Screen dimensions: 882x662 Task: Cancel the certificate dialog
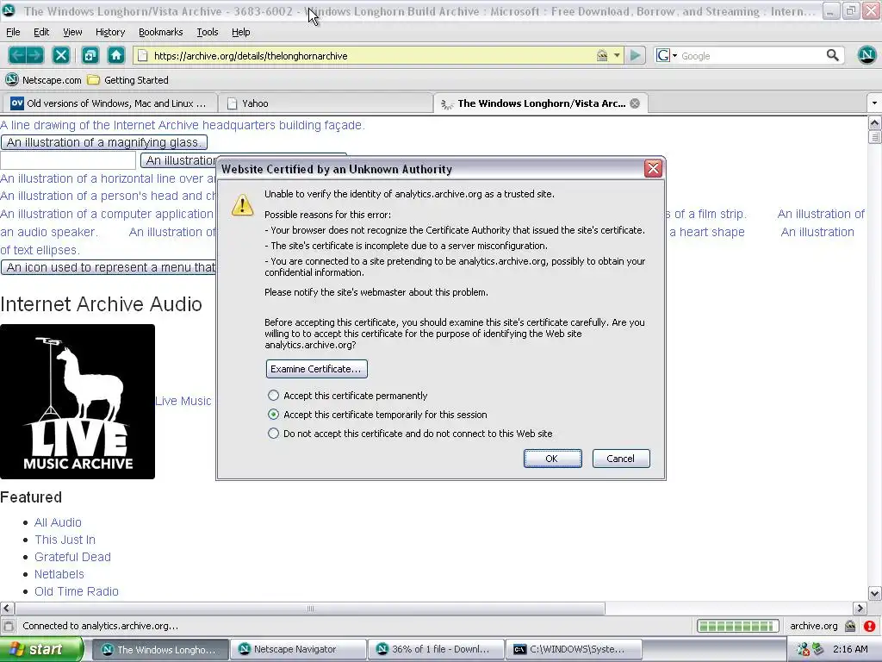pyautogui.click(x=621, y=459)
